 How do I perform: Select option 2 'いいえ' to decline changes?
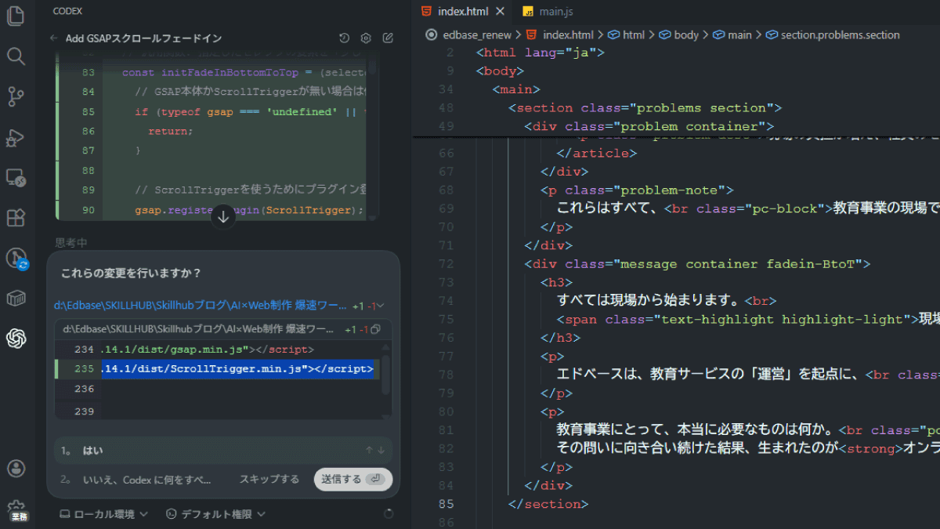tap(141, 480)
